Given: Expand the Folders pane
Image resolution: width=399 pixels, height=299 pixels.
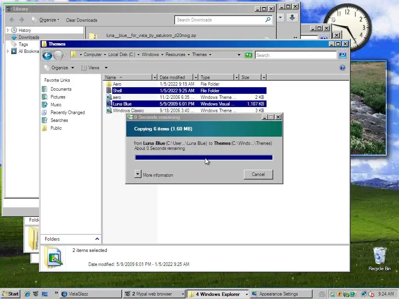Looking at the screenshot, I should click(x=97, y=239).
